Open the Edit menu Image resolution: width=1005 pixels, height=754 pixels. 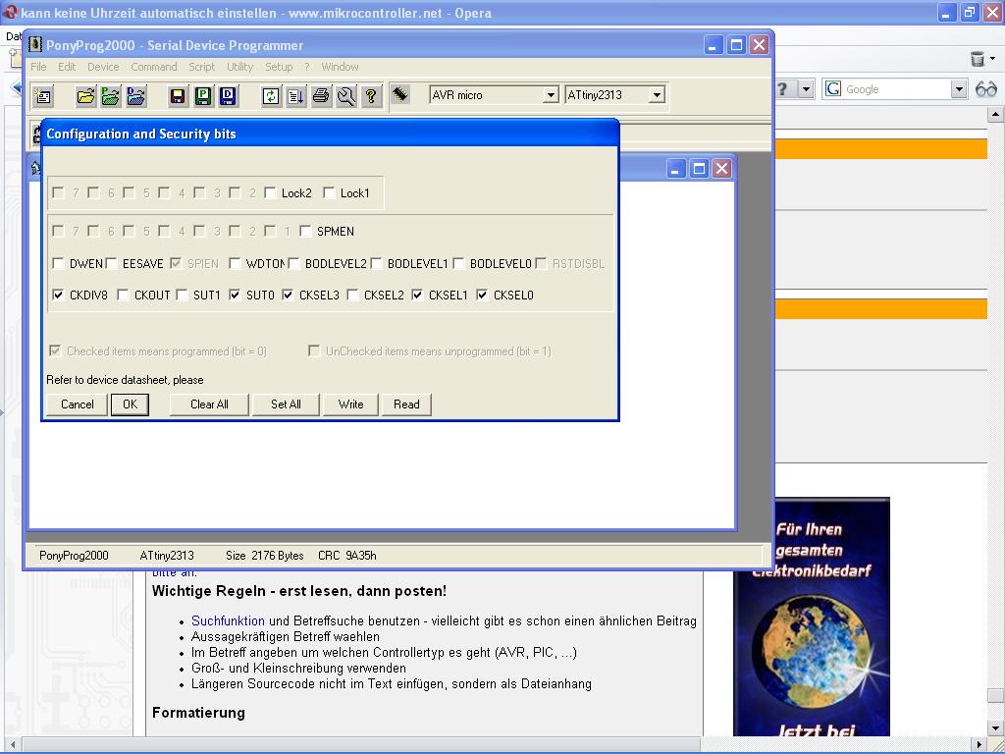67,67
